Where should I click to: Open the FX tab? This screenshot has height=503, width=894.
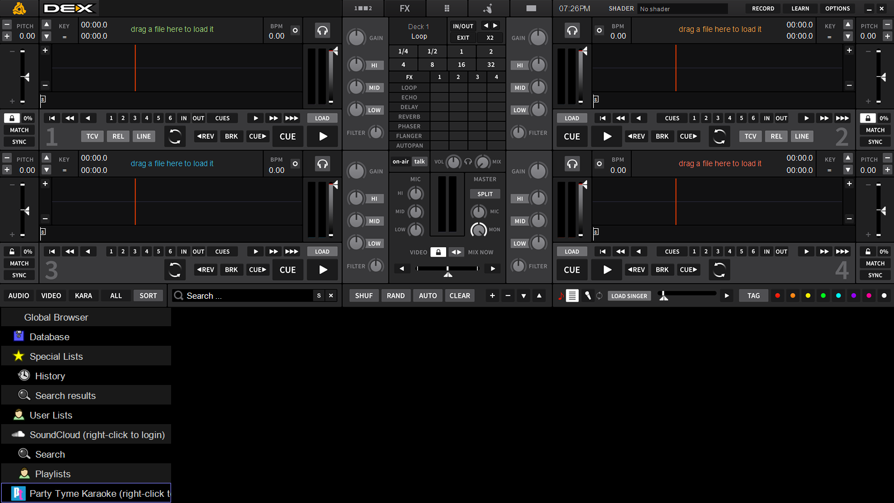pos(405,8)
